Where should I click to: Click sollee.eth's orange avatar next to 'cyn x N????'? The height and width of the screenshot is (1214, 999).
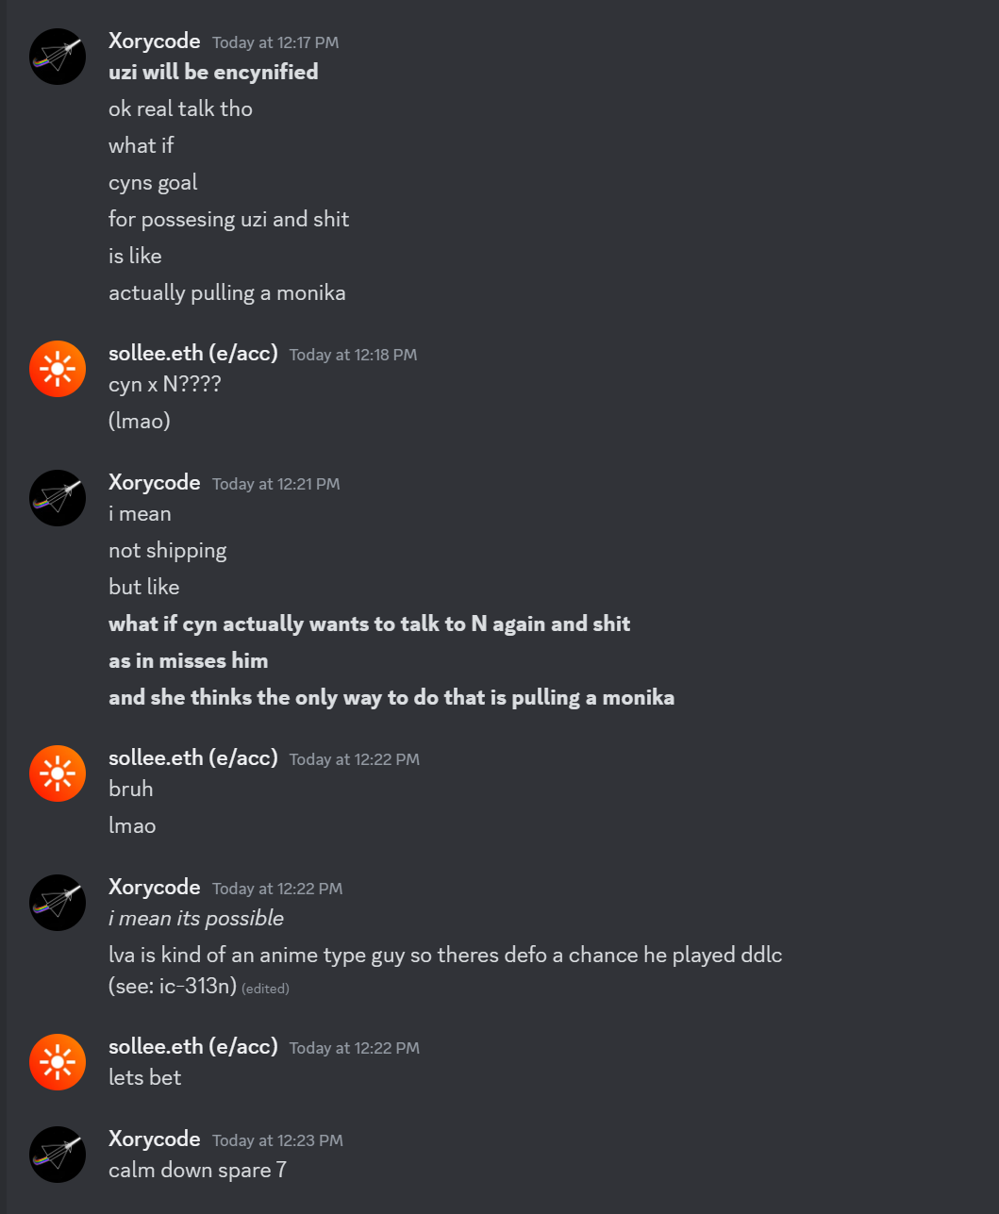click(58, 369)
